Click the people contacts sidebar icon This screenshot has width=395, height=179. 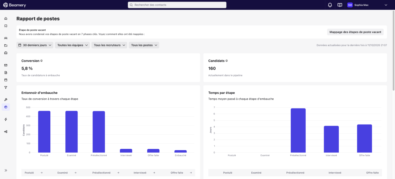click(x=6, y=38)
